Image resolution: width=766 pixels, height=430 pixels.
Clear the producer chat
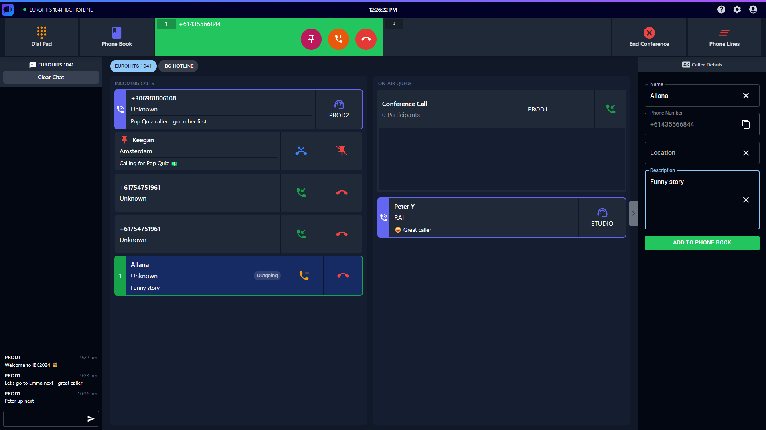pos(51,77)
